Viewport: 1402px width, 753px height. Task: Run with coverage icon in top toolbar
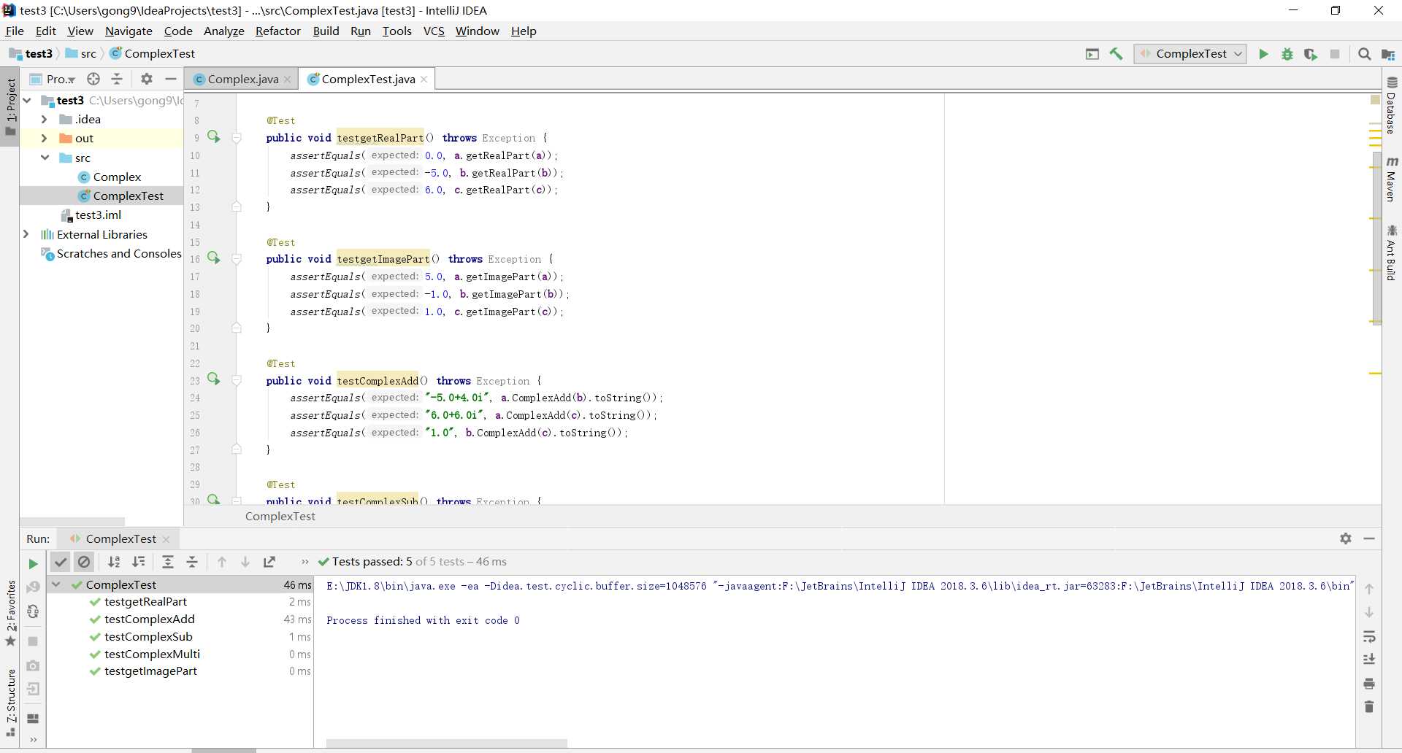[1311, 54]
